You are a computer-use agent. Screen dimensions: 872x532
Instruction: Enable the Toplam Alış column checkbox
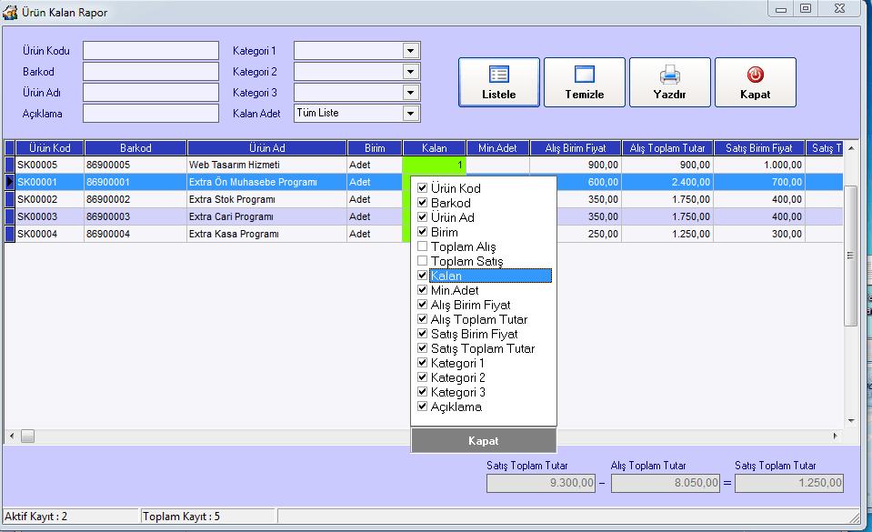(x=423, y=246)
